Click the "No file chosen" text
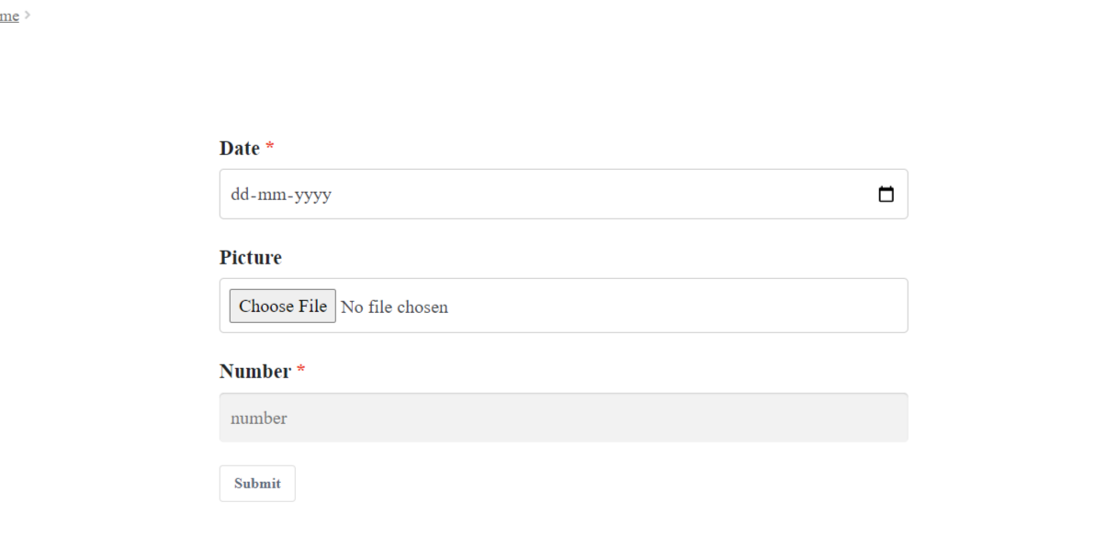This screenshot has width=1095, height=559. click(394, 307)
